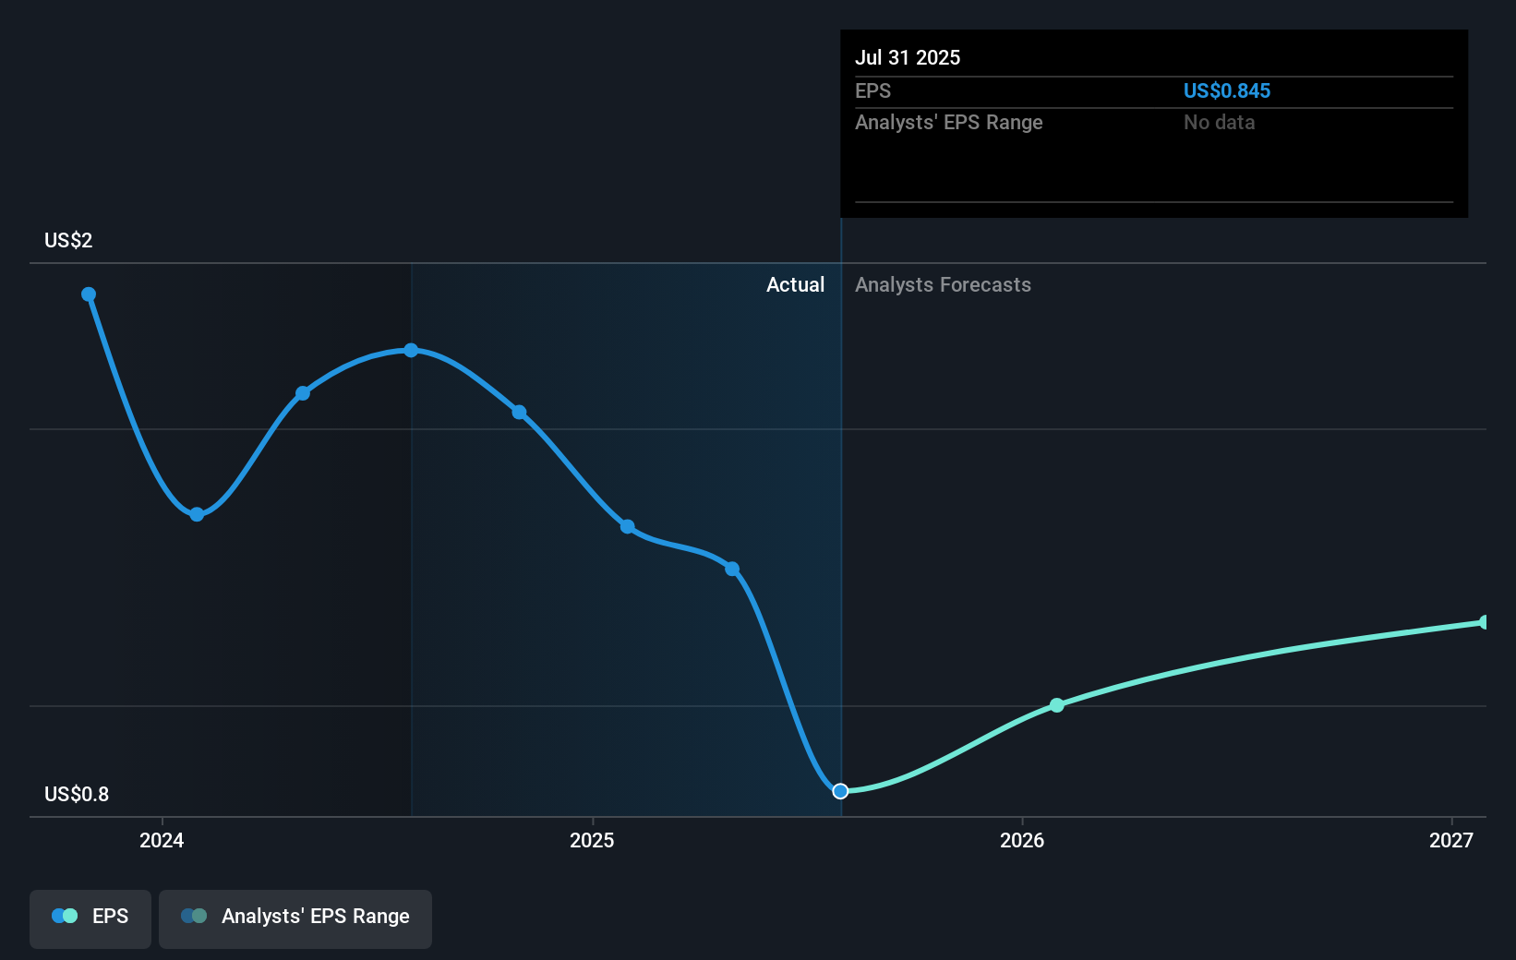Viewport: 1516px width, 960px height.
Task: Click the US$0.845 EPS value link
Action: [x=1228, y=90]
